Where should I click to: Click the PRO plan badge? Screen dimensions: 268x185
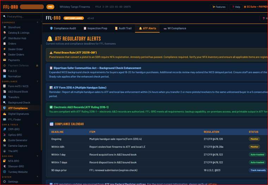(x=50, y=7)
